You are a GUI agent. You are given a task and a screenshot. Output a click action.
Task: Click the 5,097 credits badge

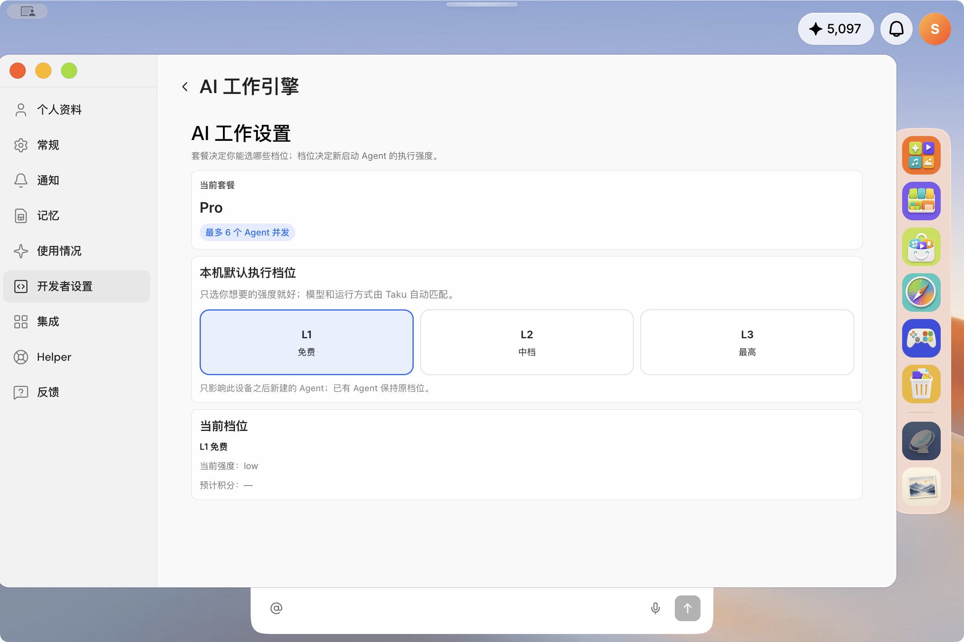[835, 29]
